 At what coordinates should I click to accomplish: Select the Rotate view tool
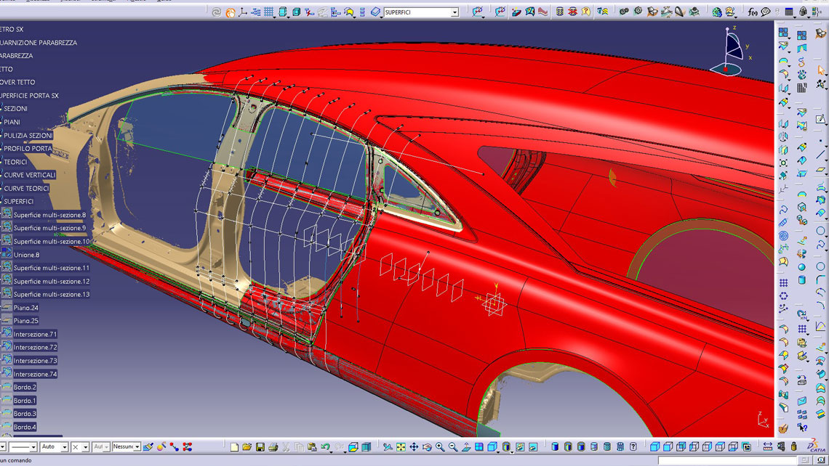427,447
